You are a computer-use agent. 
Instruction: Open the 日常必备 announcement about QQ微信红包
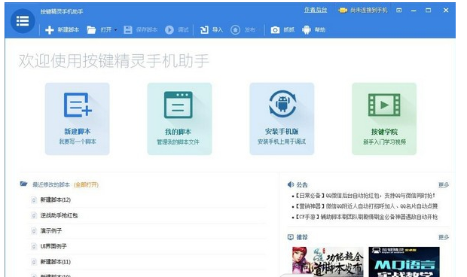point(365,196)
